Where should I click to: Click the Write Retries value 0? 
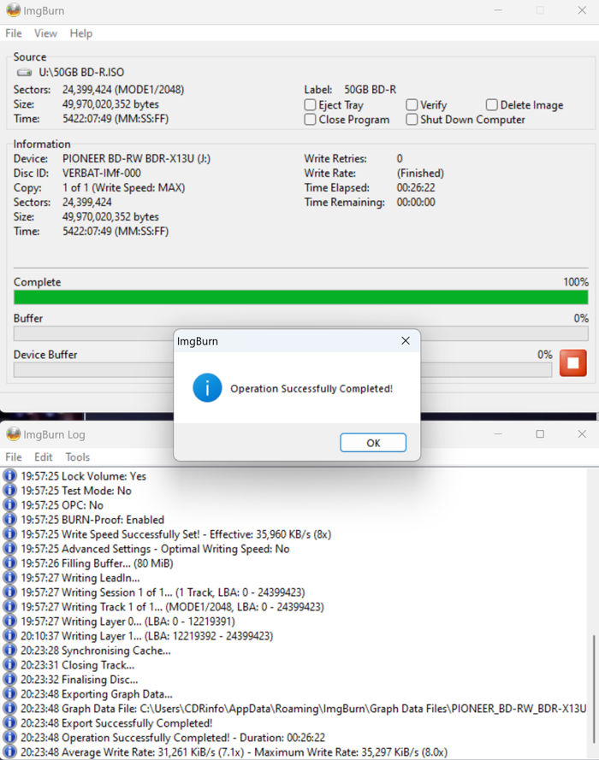(400, 158)
